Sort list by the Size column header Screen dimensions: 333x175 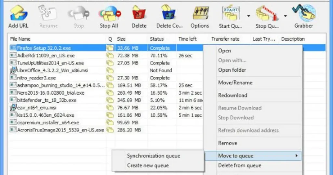121,39
